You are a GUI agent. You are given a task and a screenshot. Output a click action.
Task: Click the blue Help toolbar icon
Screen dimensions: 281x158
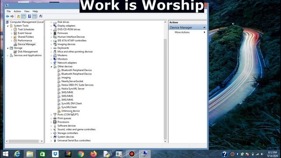pyautogui.click(x=29, y=17)
